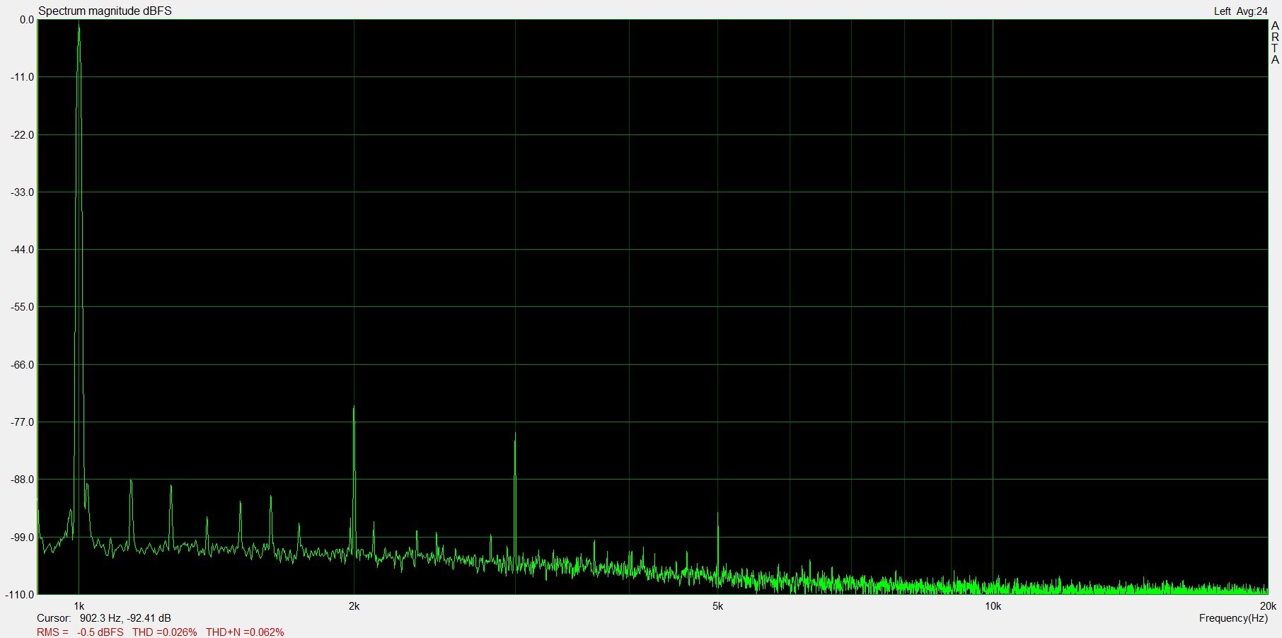The image size is (1282, 638).
Task: Click the cursor readout '902.3 Hz, -92.41 dB'
Action: click(125, 618)
